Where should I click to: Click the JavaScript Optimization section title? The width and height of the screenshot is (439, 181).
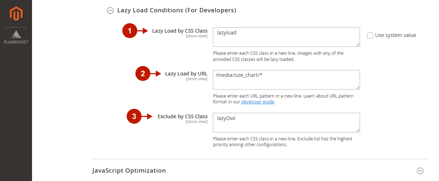(129, 170)
